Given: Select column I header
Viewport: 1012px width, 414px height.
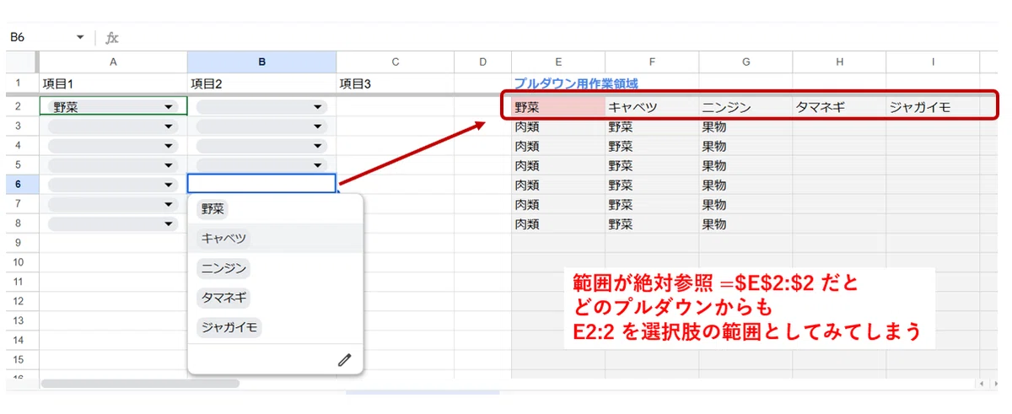Looking at the screenshot, I should pyautogui.click(x=933, y=62).
